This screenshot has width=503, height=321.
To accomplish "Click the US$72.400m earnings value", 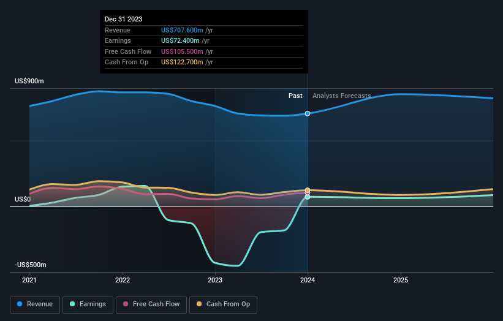I will click(x=180, y=40).
